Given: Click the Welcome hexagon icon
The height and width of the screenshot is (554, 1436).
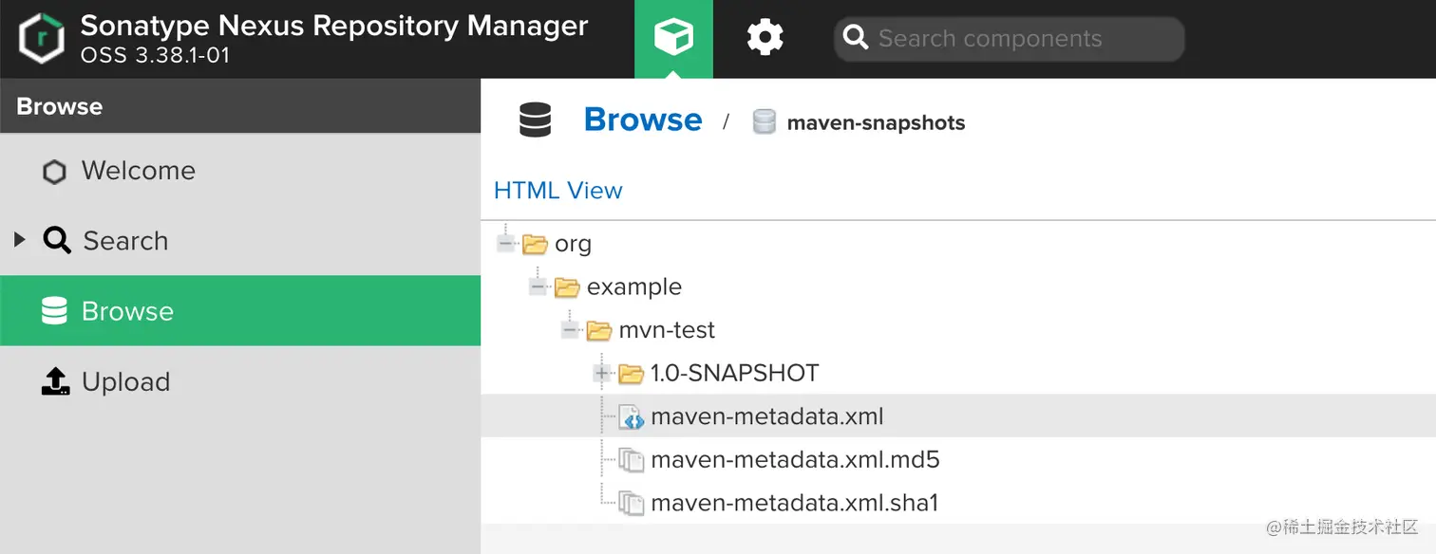Looking at the screenshot, I should click(55, 172).
